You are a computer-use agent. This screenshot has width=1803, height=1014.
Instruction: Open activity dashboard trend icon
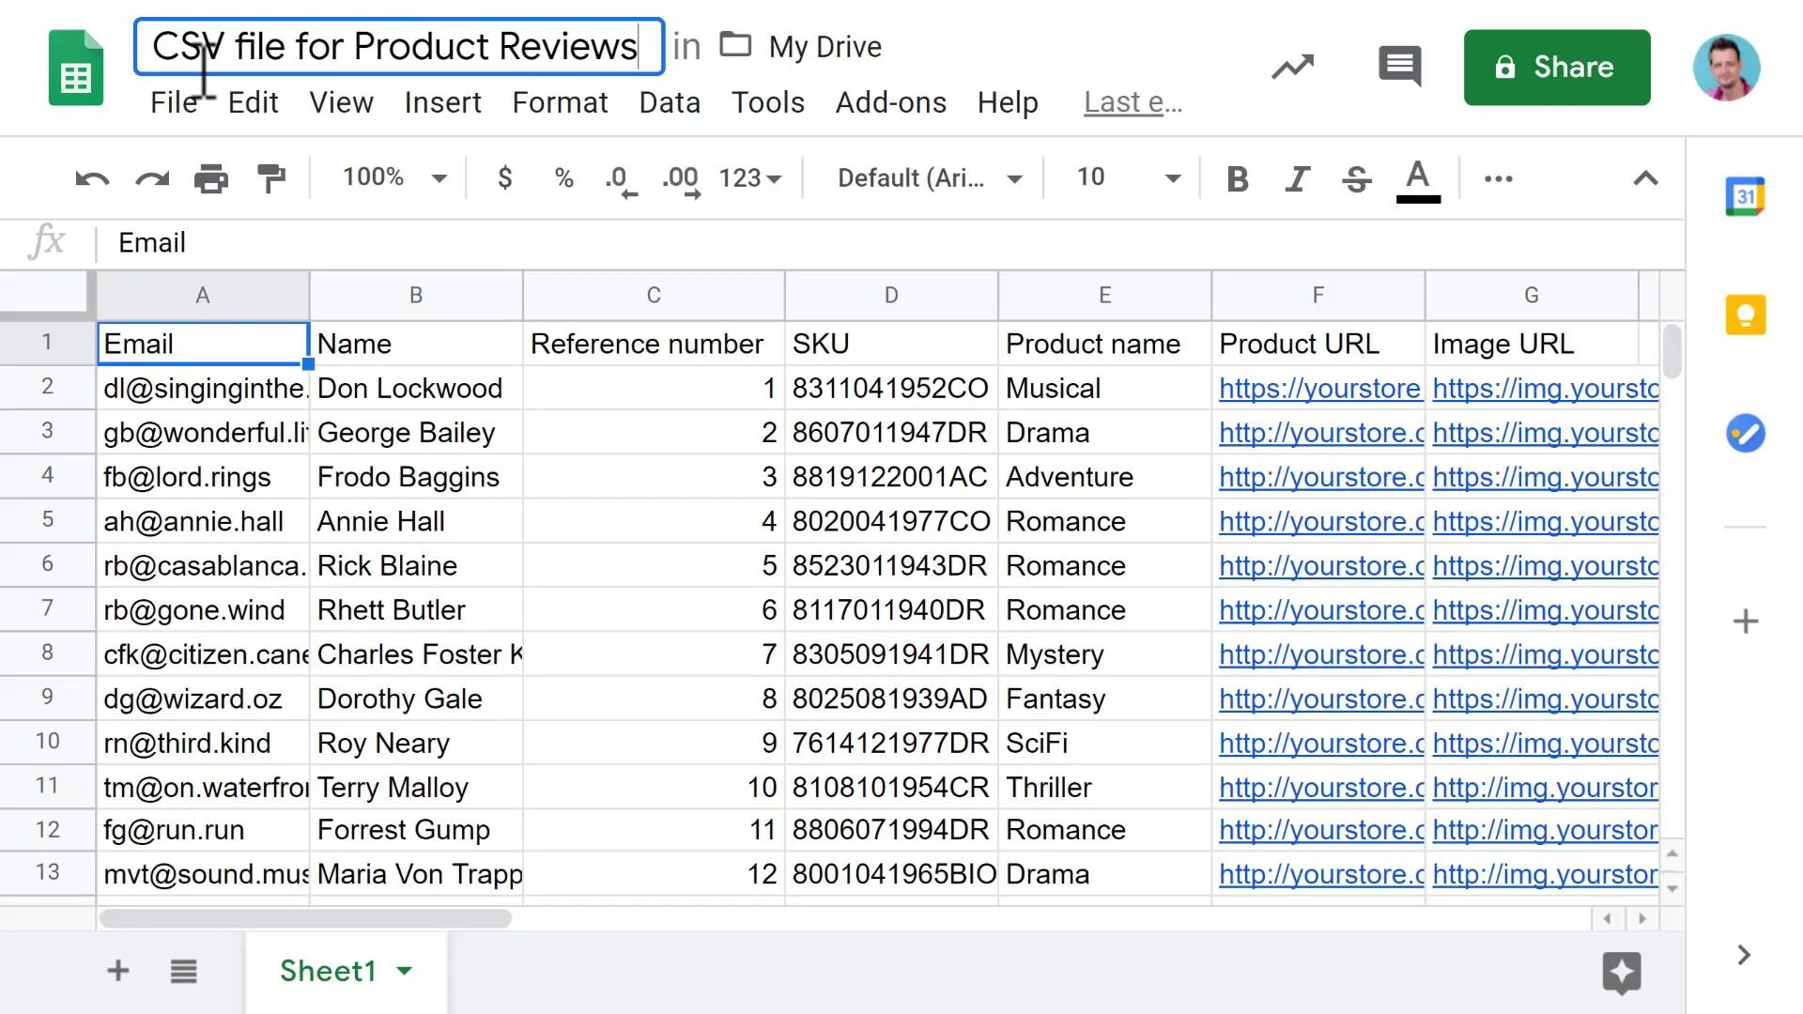point(1293,67)
